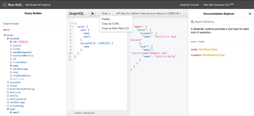Open the GraphQL tutorials link
254x116 pixels.
click(189, 5)
